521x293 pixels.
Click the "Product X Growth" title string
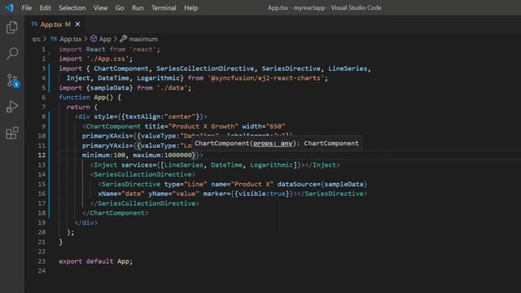click(203, 126)
